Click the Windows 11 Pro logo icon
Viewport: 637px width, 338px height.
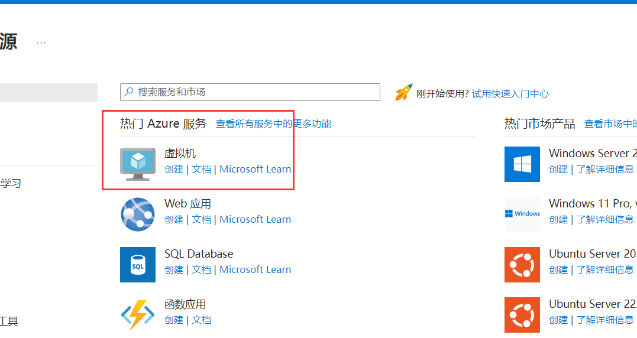coord(522,214)
